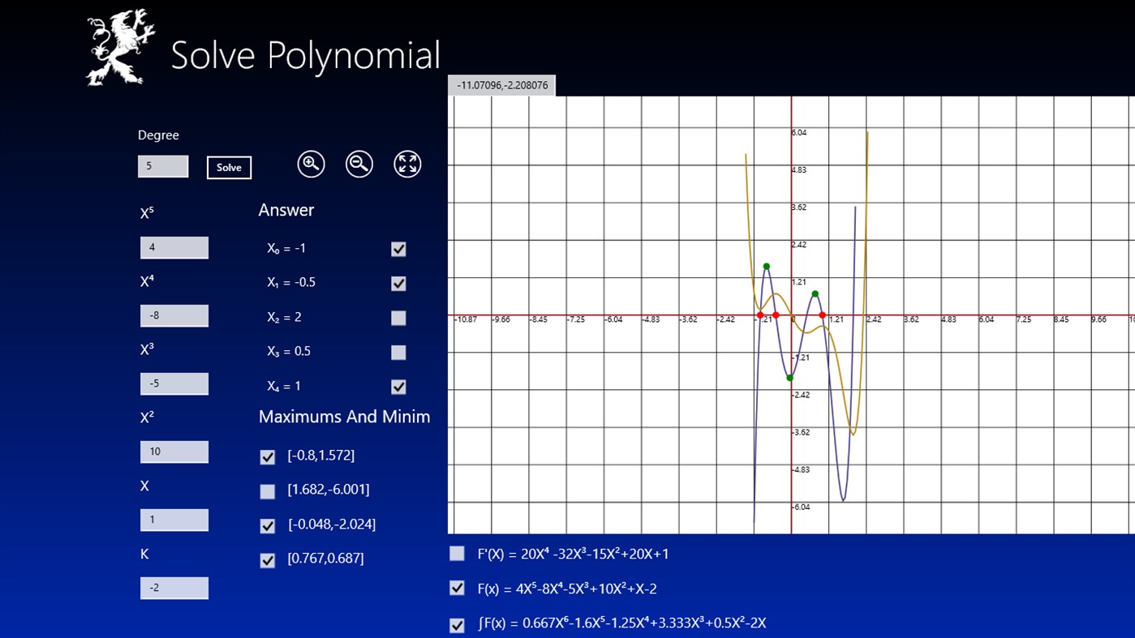The width and height of the screenshot is (1135, 638).
Task: Click the Solve Polynomial title text
Action: pos(305,56)
